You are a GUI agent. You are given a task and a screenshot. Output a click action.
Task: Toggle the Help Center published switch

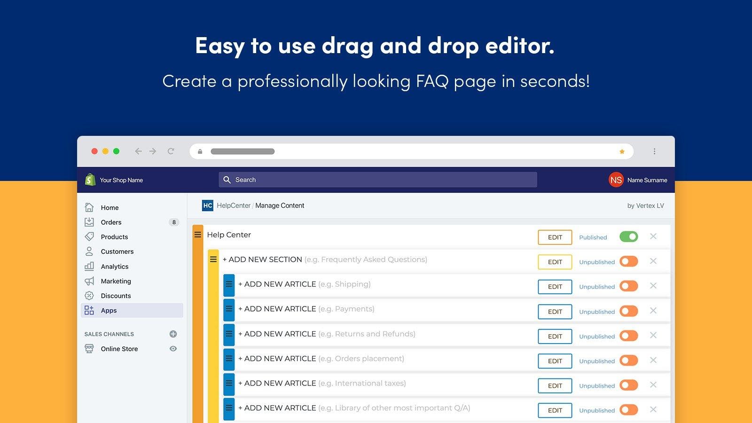pyautogui.click(x=628, y=236)
